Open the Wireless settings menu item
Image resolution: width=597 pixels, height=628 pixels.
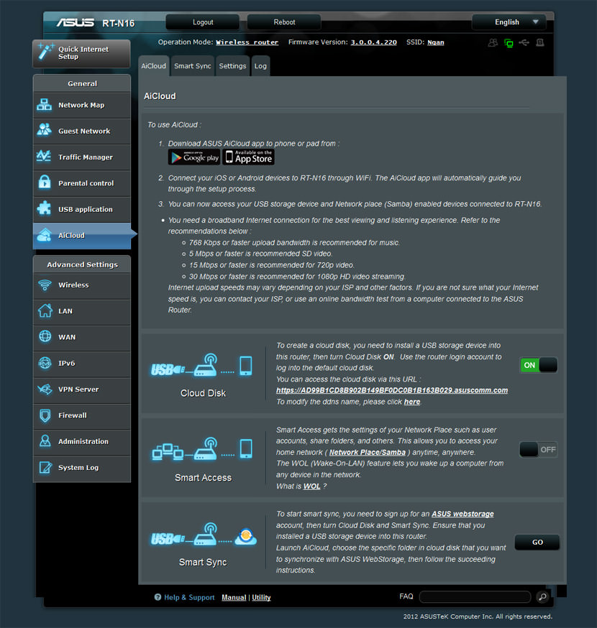coord(82,285)
